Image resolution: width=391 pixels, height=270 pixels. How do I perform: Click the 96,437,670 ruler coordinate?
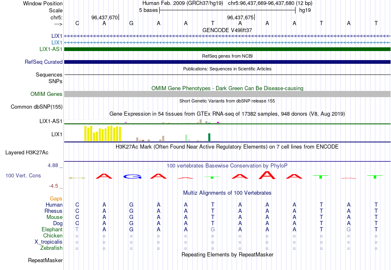pyautogui.click(x=105, y=17)
